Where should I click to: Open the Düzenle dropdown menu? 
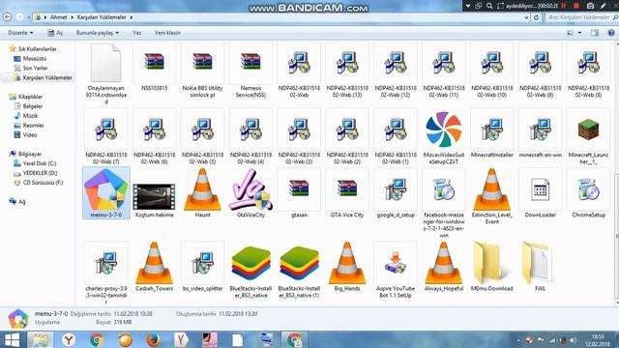tap(20, 33)
